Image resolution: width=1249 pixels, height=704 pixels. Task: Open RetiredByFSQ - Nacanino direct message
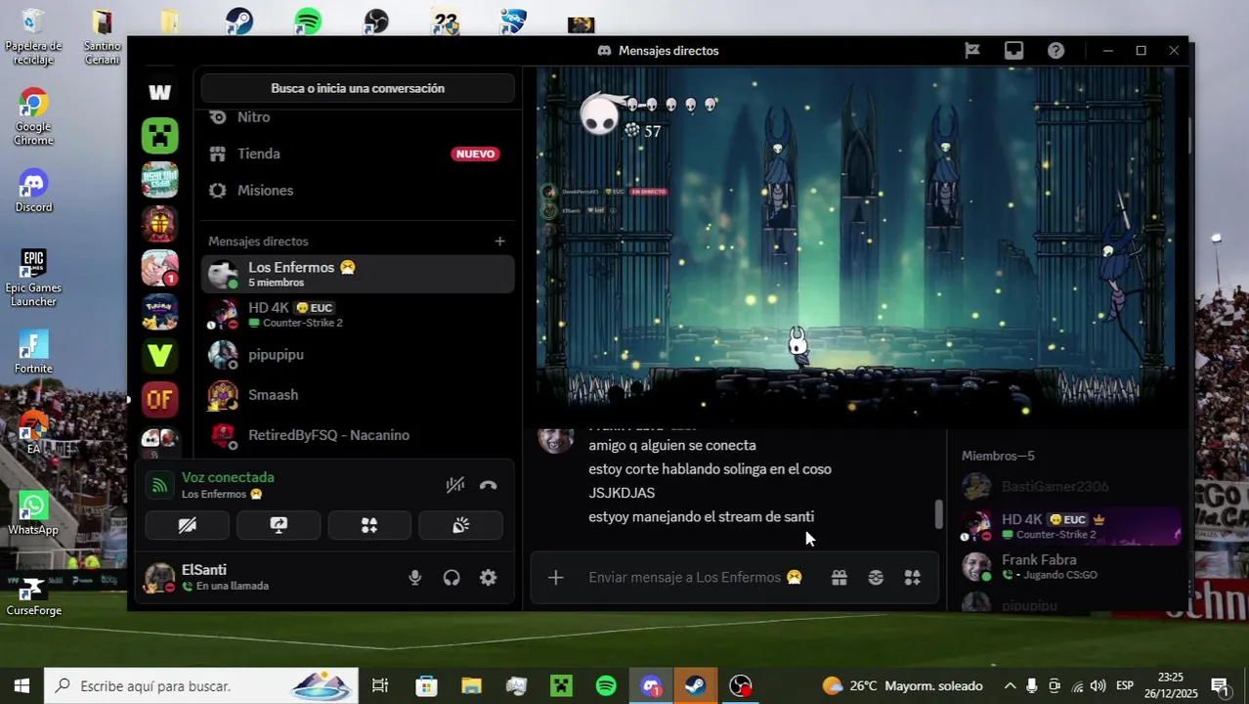pyautogui.click(x=358, y=434)
